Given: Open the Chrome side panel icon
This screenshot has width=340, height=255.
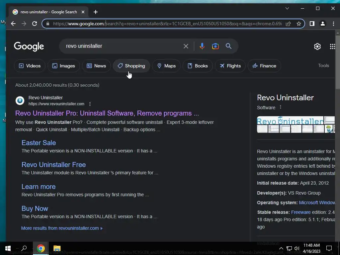Looking at the screenshot, I should click(312, 24).
